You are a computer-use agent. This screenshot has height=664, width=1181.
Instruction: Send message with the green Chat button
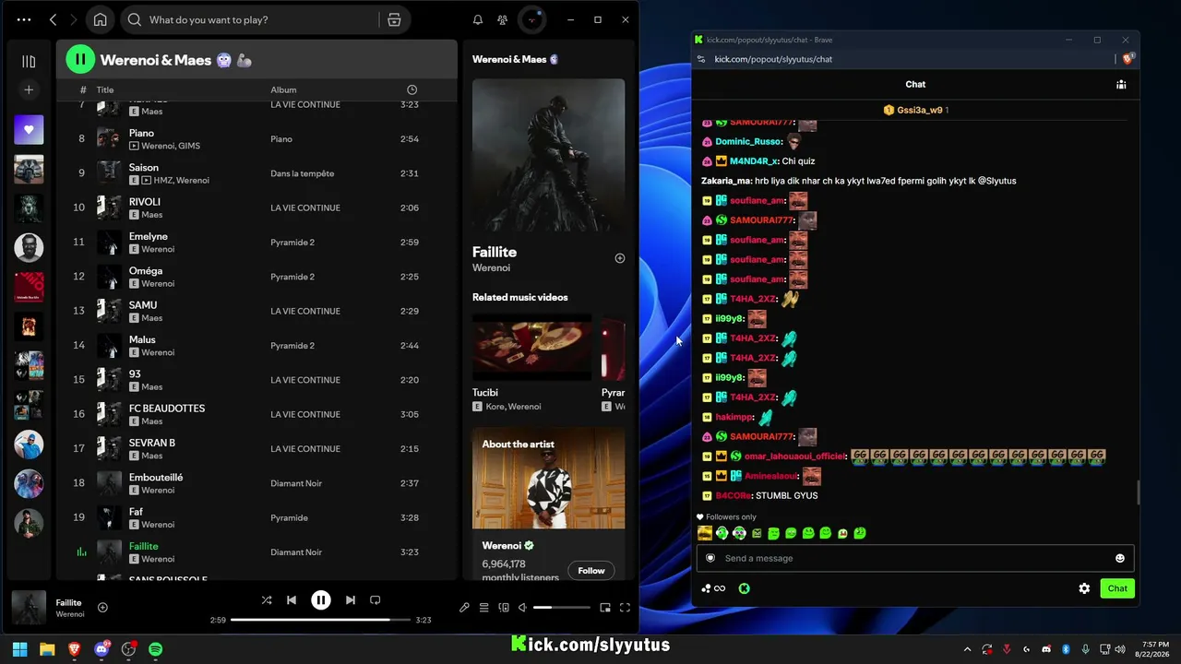click(1117, 588)
